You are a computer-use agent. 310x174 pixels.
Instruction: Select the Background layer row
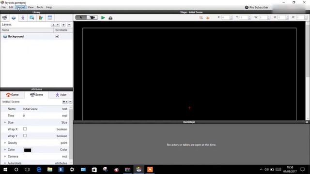coord(36,37)
